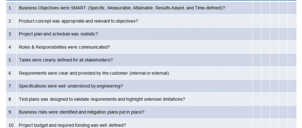This screenshot has width=302, height=128.
Task: Select the Project budget and required funding question
Action: pyautogui.click(x=72, y=125)
